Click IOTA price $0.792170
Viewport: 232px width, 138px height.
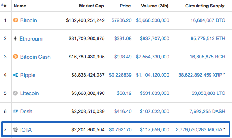point(120,129)
